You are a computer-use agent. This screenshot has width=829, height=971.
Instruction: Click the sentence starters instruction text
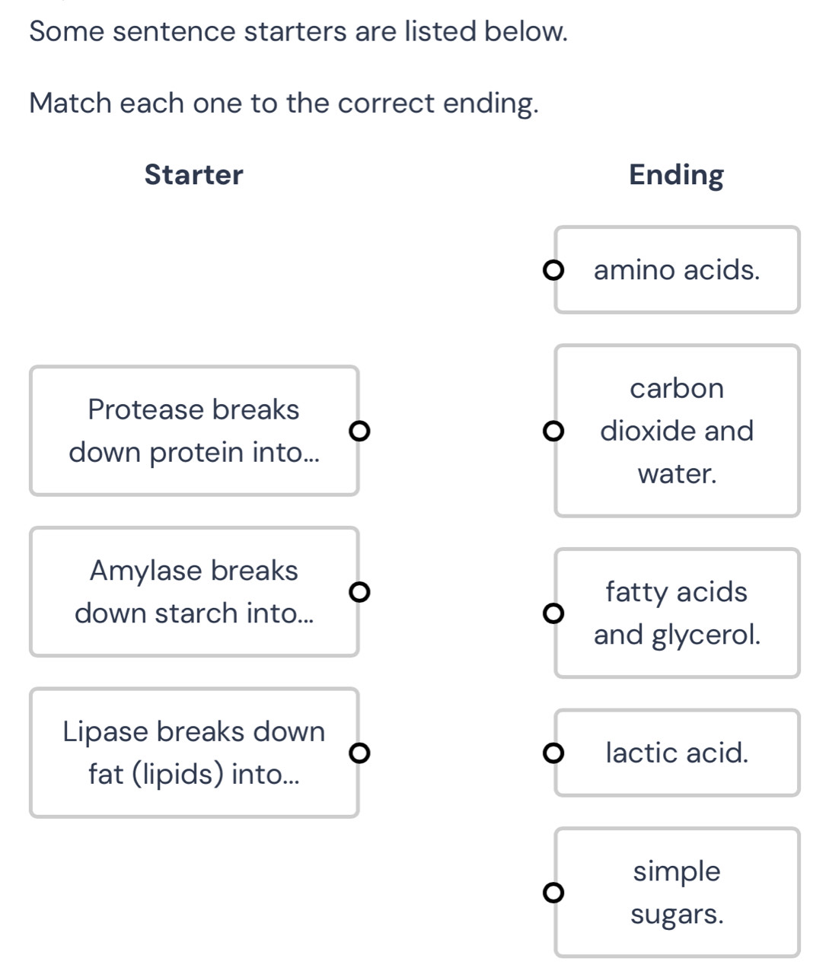(298, 30)
